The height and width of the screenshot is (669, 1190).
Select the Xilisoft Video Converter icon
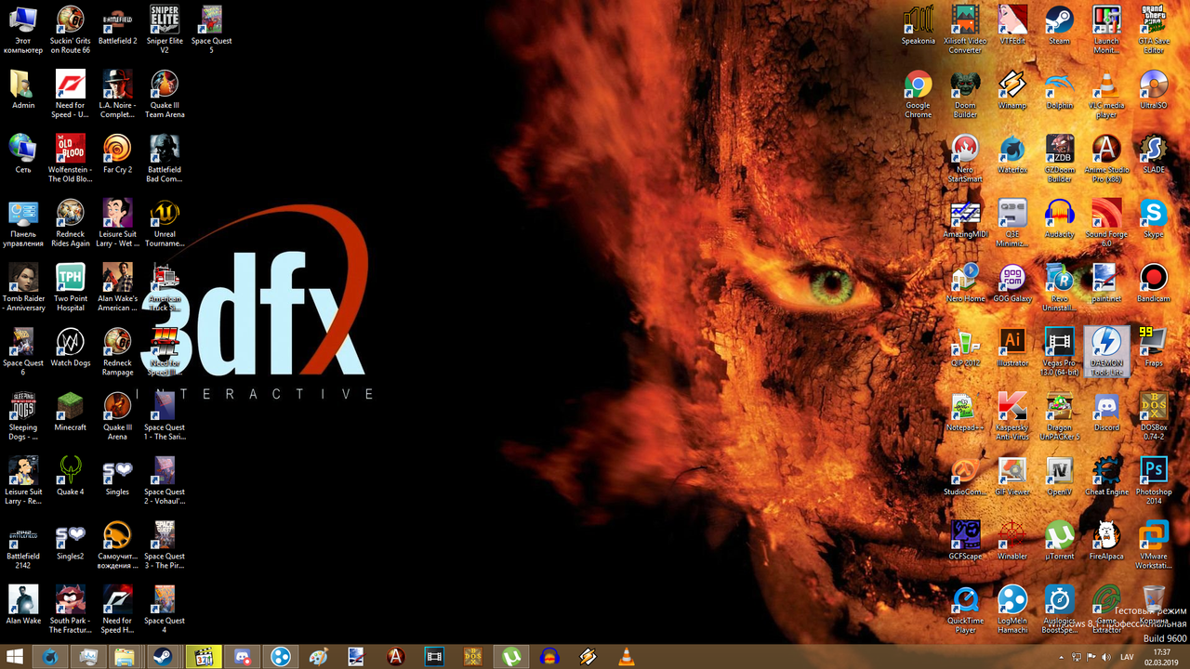pos(965,30)
